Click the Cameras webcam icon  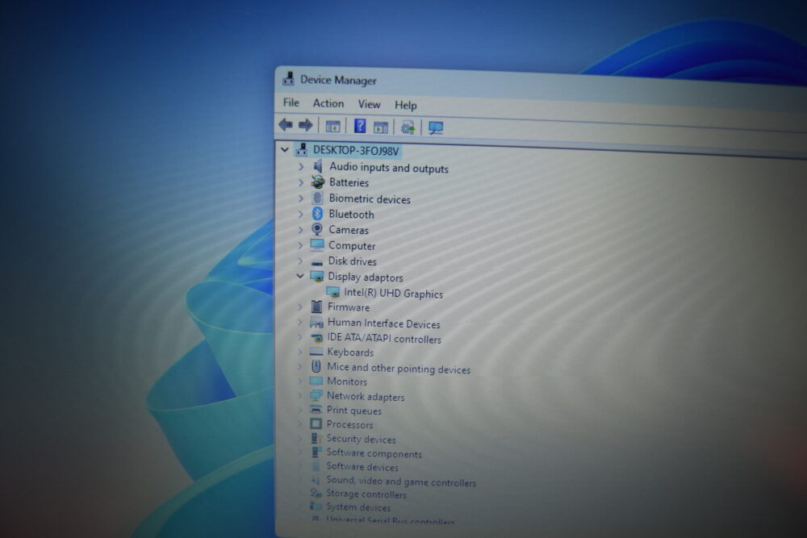pos(317,229)
